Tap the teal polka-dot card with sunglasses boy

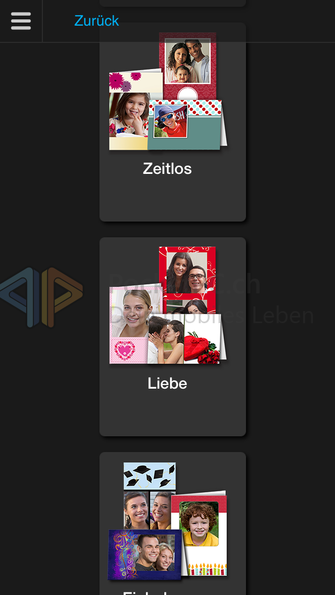tap(186, 125)
